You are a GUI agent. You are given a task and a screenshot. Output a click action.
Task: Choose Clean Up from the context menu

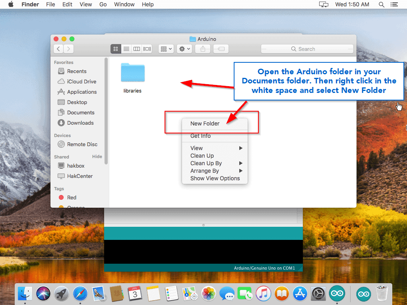pos(215,156)
